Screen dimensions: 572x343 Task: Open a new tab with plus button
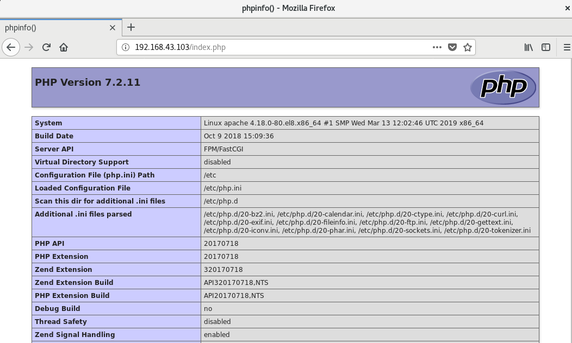[x=131, y=27]
